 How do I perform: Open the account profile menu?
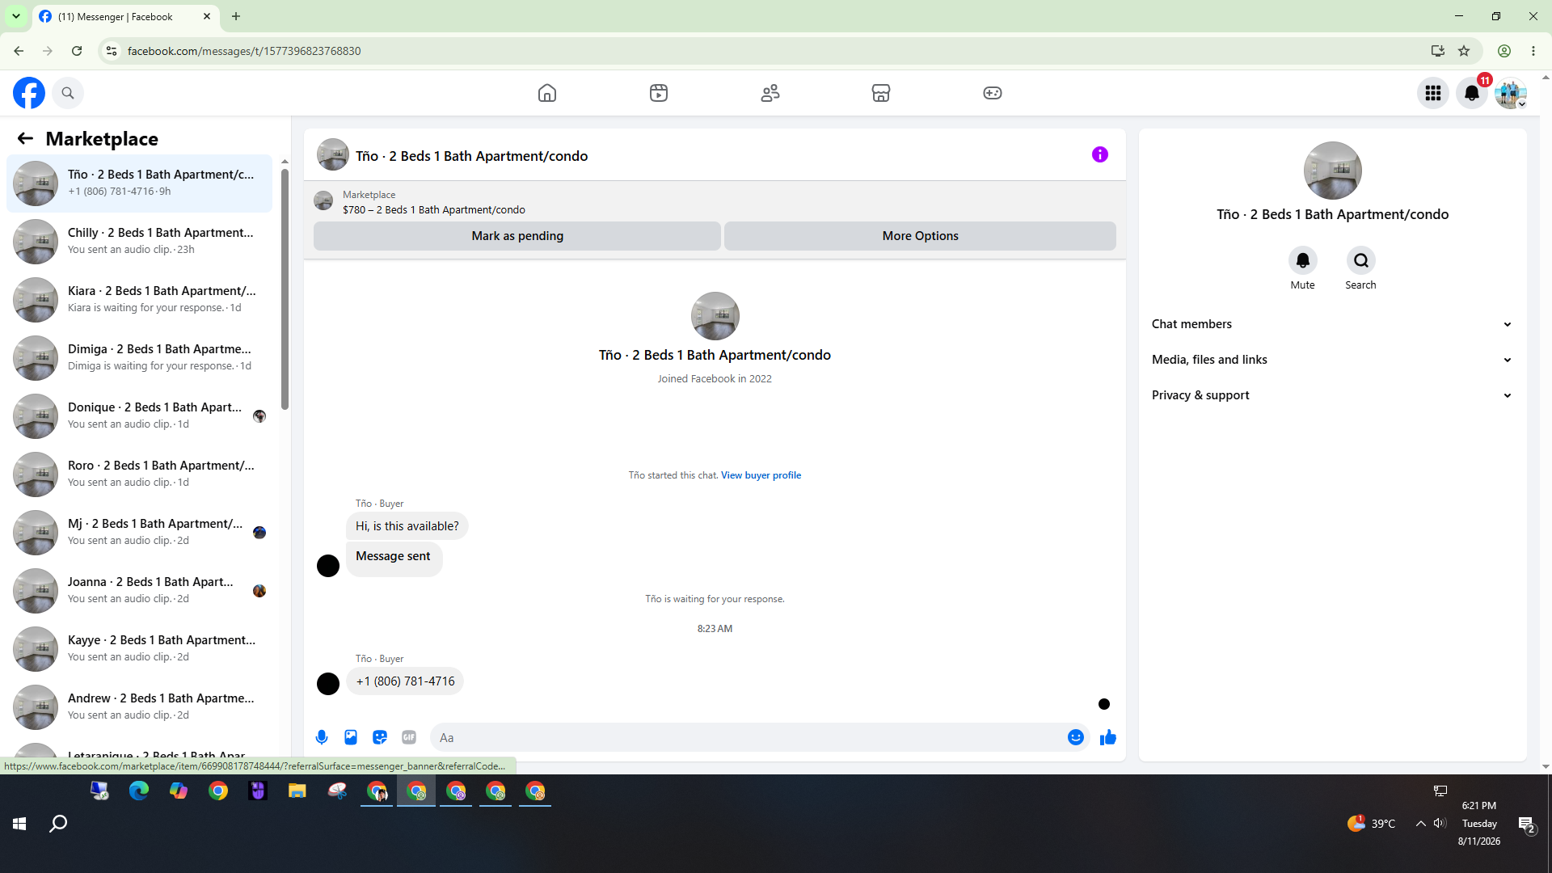point(1510,93)
